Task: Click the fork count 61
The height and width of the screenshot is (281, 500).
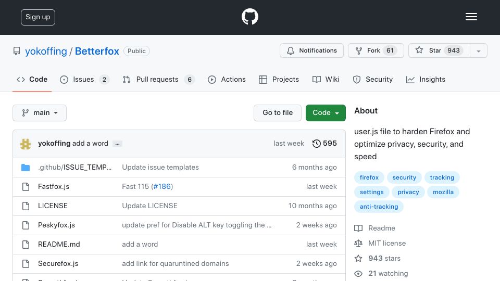Action: click(390, 50)
